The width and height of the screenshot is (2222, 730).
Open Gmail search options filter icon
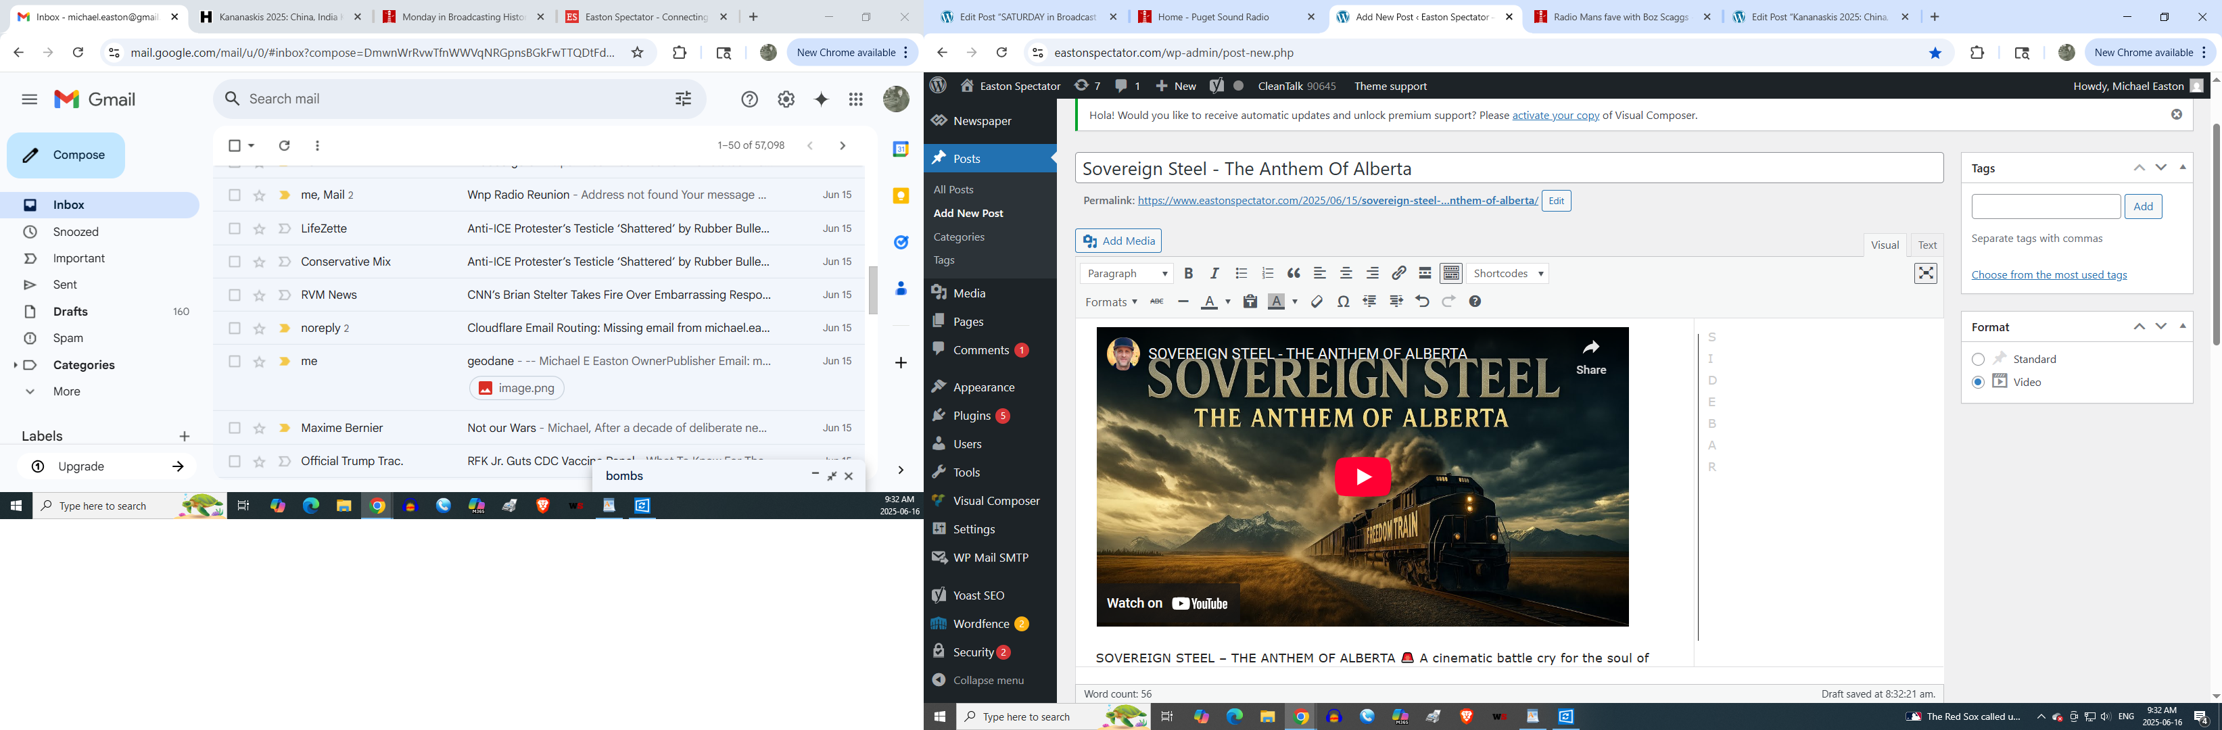click(683, 99)
